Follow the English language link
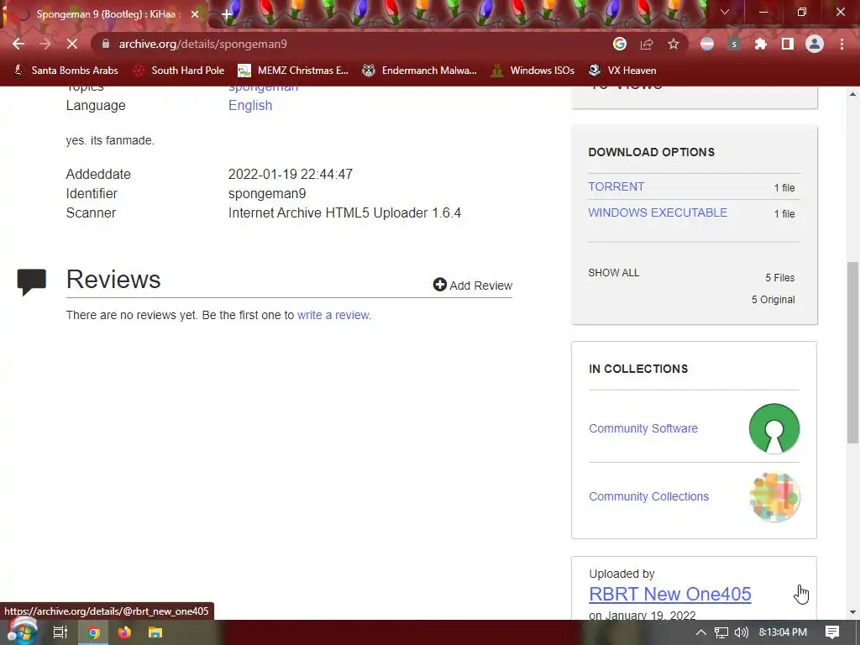 click(250, 105)
